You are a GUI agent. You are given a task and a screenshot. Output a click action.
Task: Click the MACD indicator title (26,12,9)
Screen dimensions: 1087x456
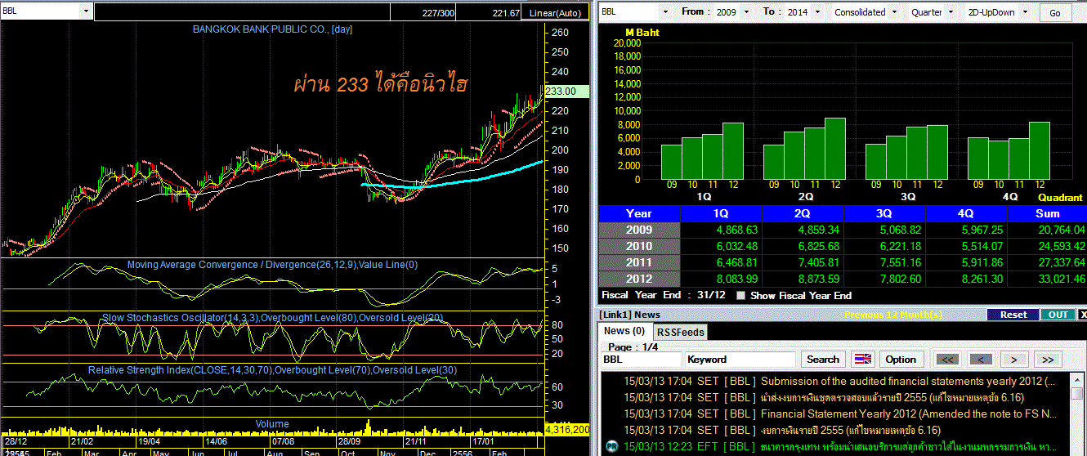pos(272,265)
